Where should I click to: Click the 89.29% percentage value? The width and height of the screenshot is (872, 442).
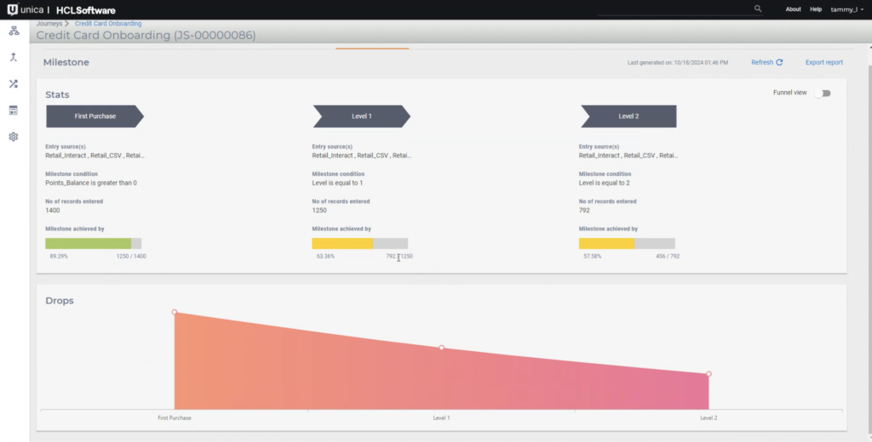(59, 257)
